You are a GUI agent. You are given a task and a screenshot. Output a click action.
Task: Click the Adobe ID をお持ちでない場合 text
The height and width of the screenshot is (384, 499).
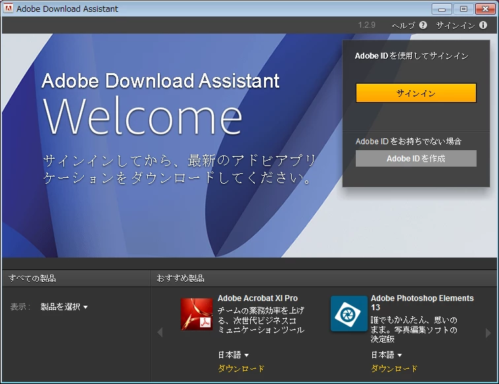(x=409, y=142)
